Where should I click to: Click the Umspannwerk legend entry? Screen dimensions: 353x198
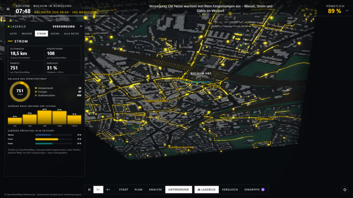58,88
